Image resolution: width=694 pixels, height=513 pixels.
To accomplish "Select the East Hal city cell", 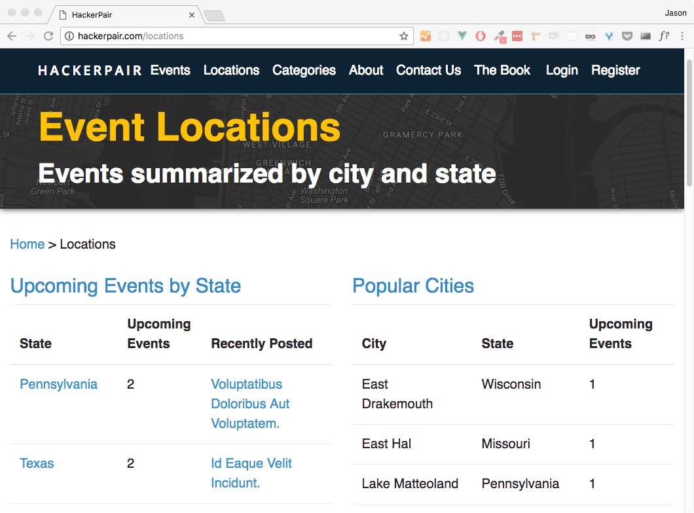I will [x=386, y=444].
